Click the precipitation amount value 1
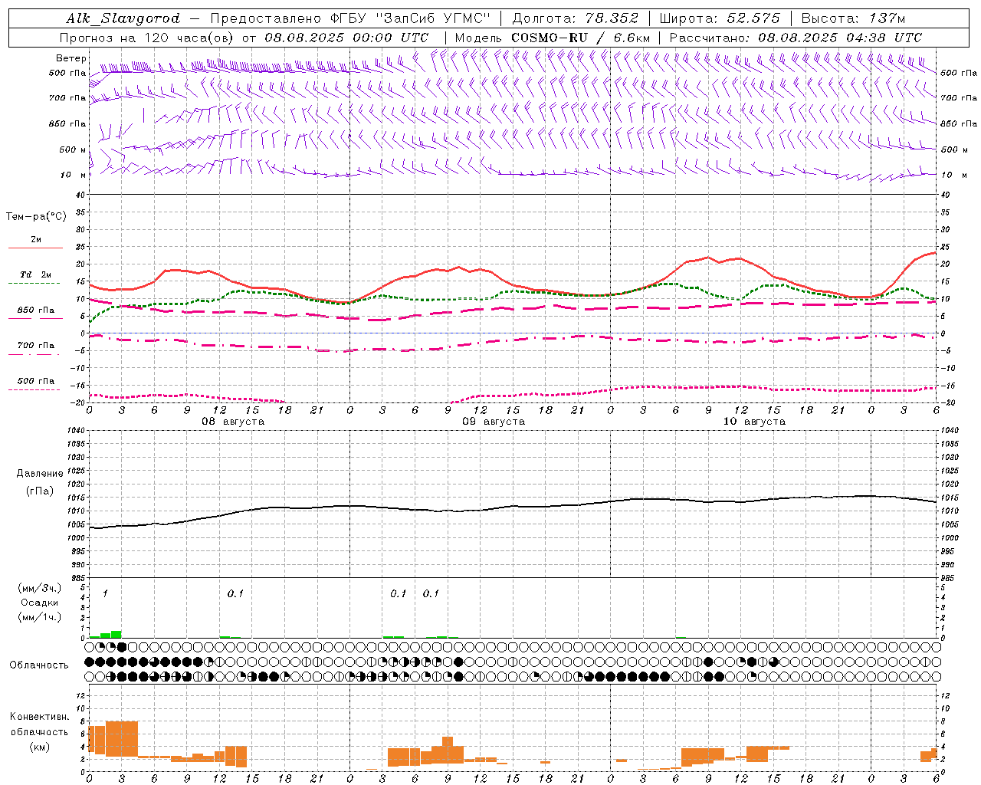The height and width of the screenshot is (785, 981). 105,593
